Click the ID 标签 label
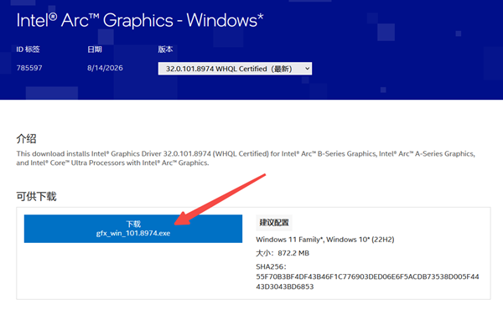503x310 pixels. [x=28, y=49]
